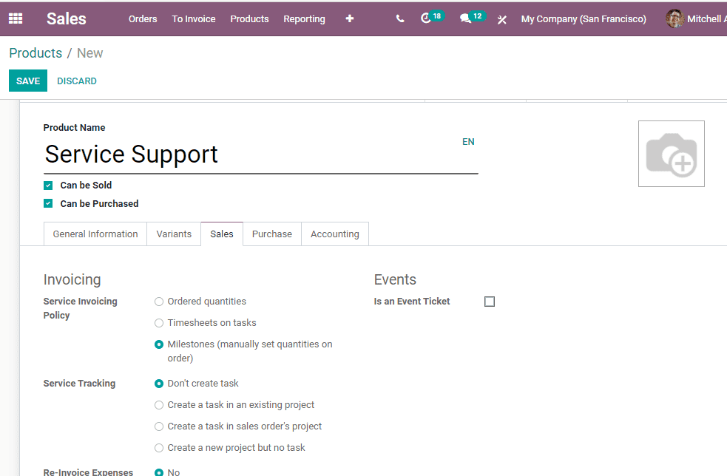Select Create a task in an existing project
This screenshot has width=727, height=476.
tap(159, 405)
